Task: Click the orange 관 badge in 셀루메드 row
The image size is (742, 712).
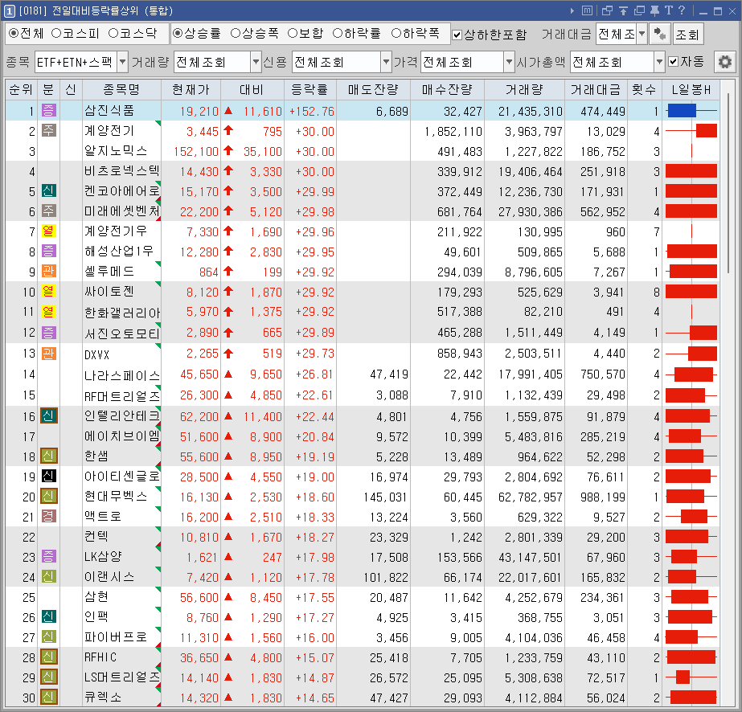Action: point(49,272)
